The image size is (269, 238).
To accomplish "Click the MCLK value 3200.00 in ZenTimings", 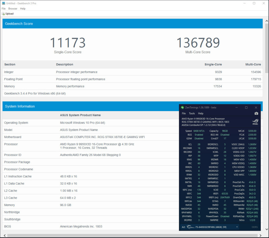I will pyautogui.click(x=252, y=131).
